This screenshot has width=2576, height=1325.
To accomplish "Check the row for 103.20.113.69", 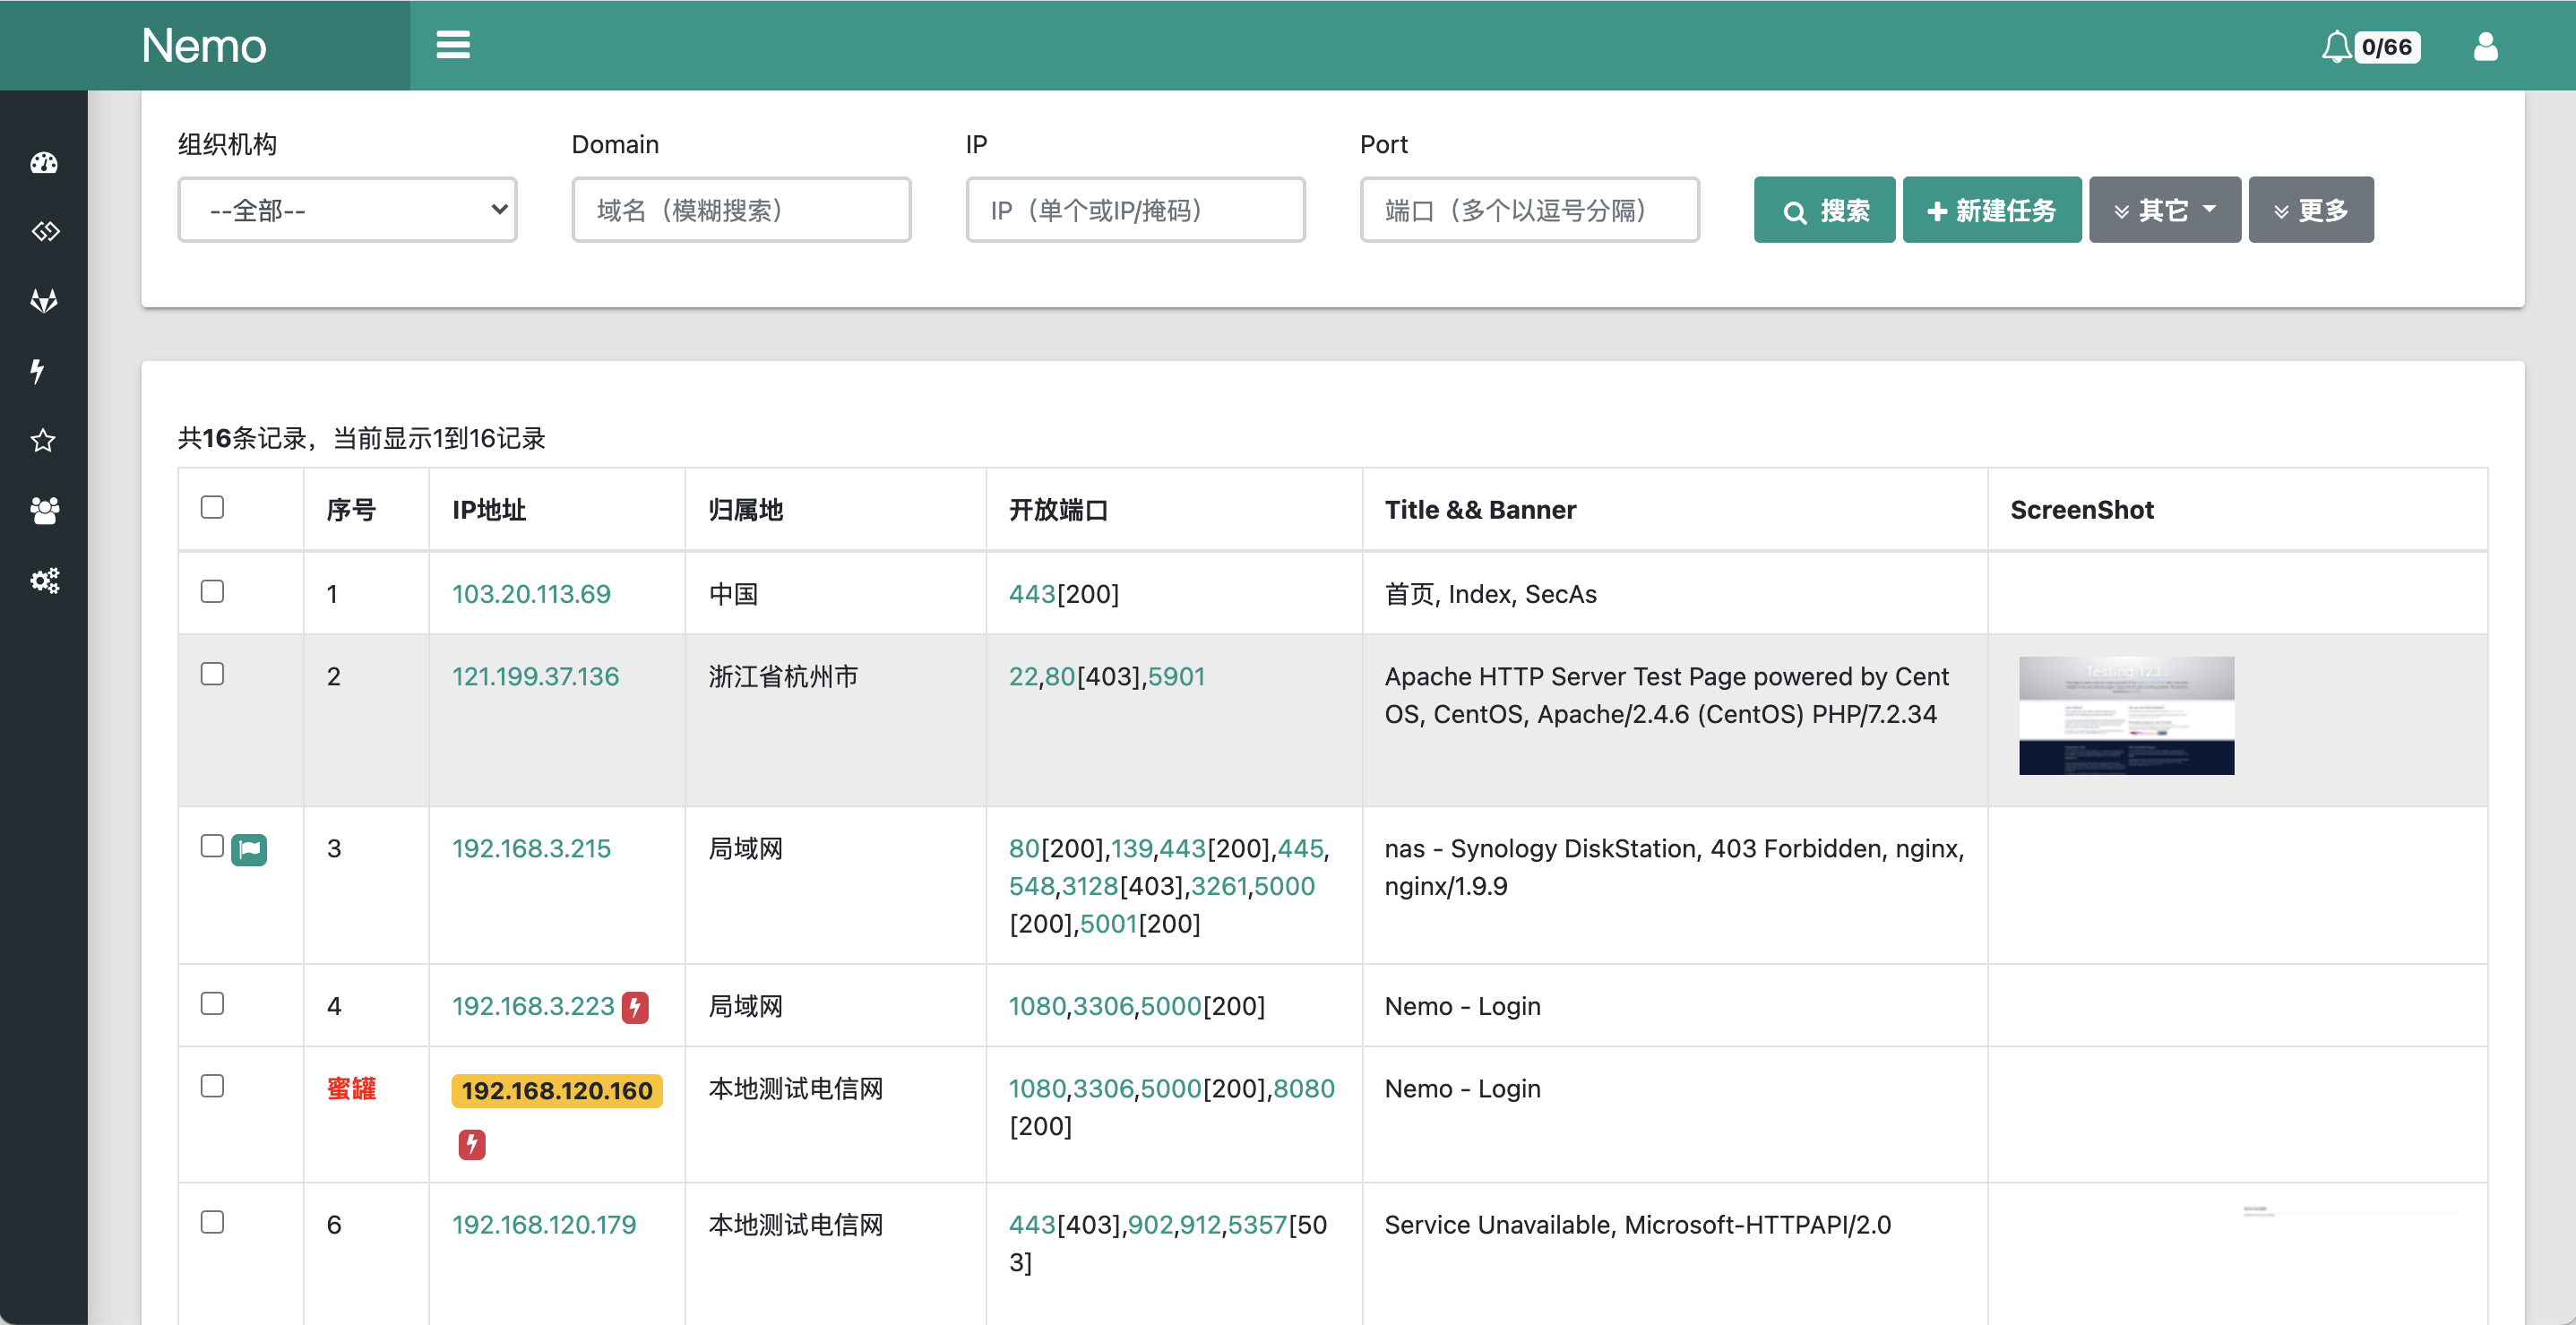I will 212,591.
